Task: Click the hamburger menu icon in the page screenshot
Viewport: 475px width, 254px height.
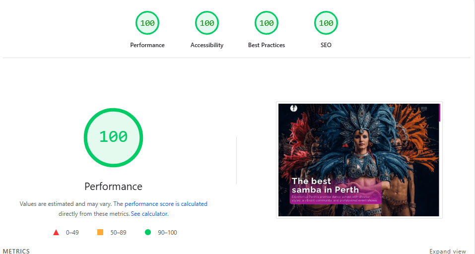Action: click(x=423, y=109)
